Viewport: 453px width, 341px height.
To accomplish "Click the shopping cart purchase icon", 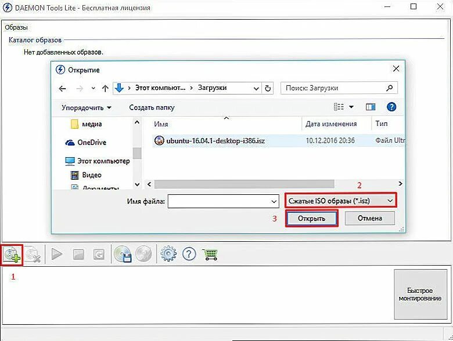I will click(x=210, y=255).
